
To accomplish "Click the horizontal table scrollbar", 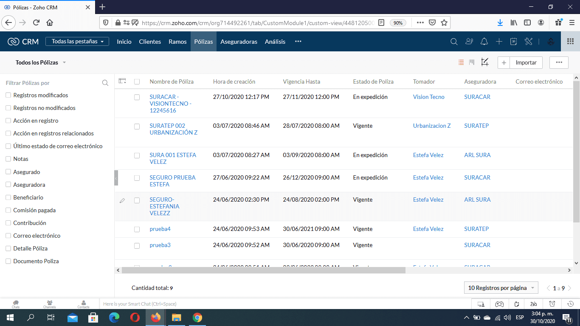I will tap(264, 270).
